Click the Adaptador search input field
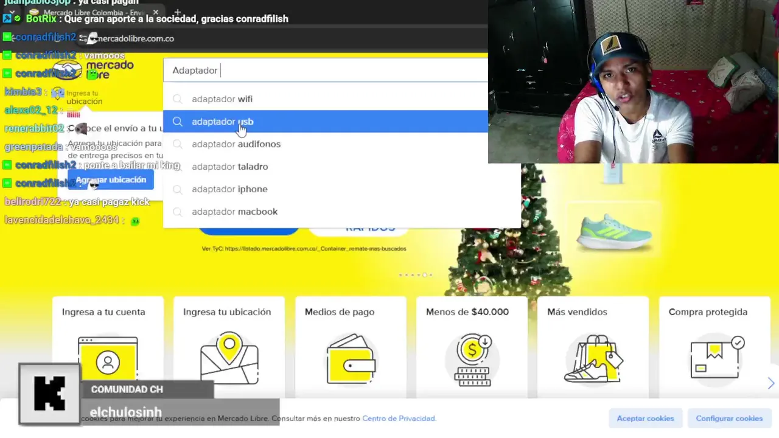 pos(326,71)
